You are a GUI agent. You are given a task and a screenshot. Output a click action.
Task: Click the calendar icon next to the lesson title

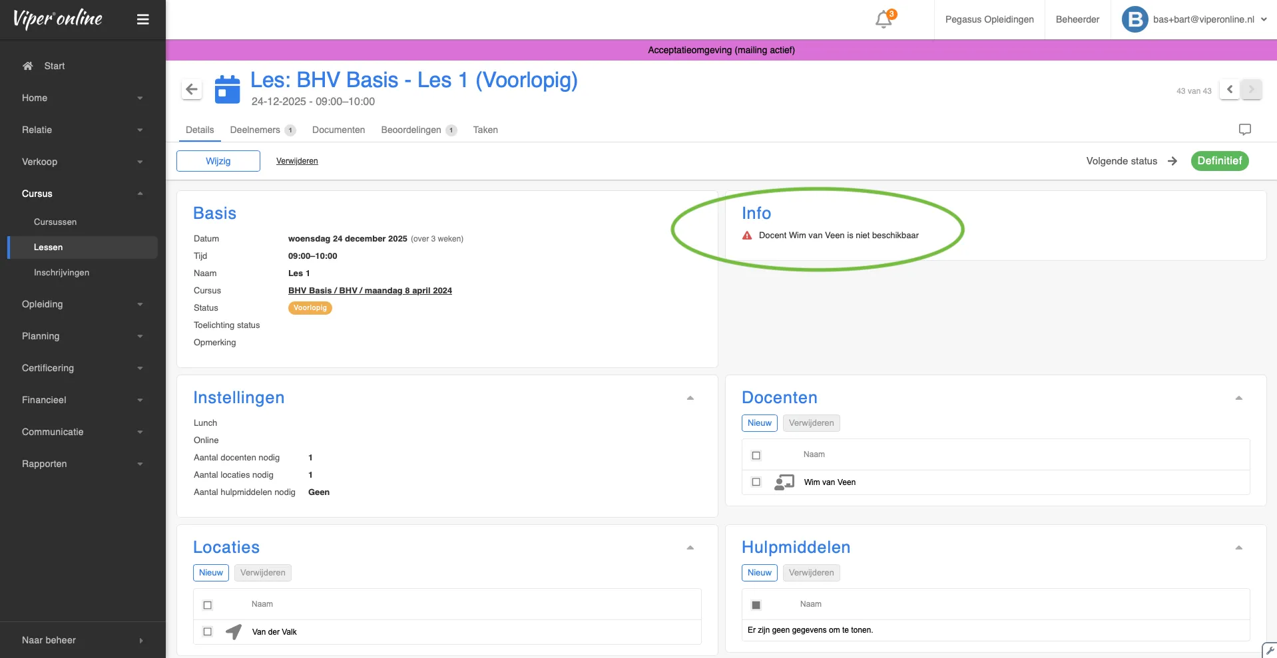[226, 88]
